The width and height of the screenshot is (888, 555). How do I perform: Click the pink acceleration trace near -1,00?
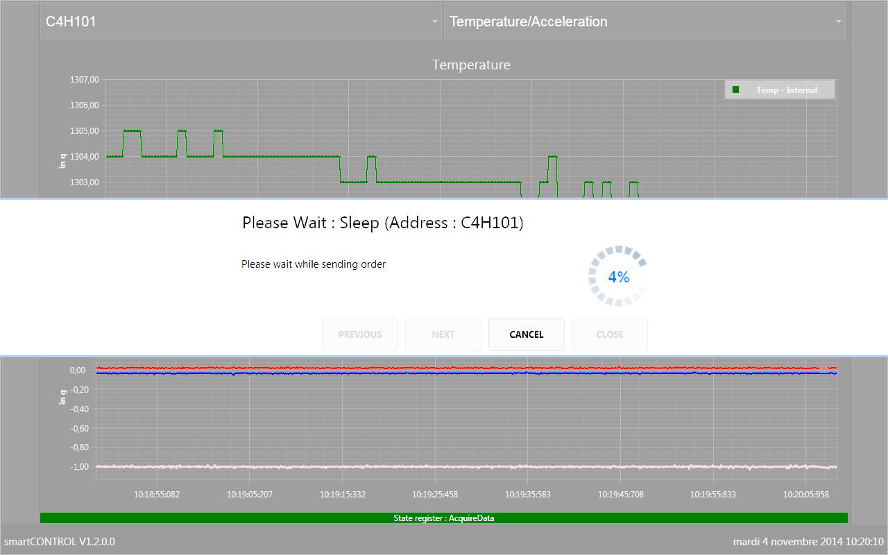[466, 467]
